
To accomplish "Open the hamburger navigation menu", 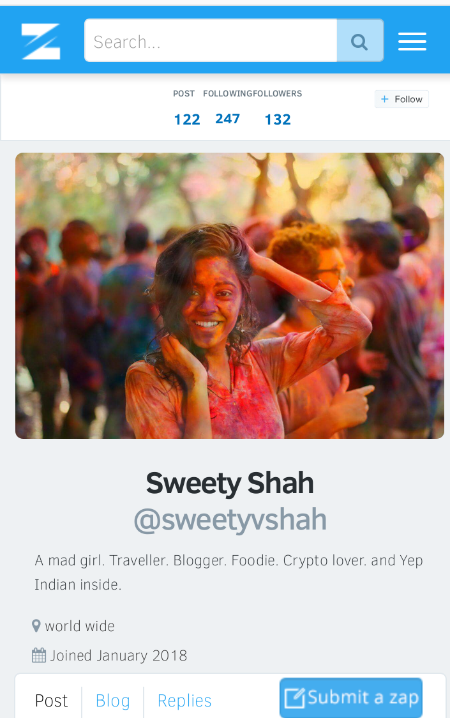I will tap(412, 42).
